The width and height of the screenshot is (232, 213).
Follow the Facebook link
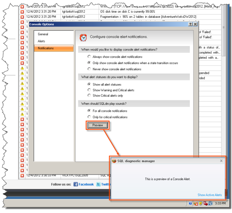pos(86,184)
